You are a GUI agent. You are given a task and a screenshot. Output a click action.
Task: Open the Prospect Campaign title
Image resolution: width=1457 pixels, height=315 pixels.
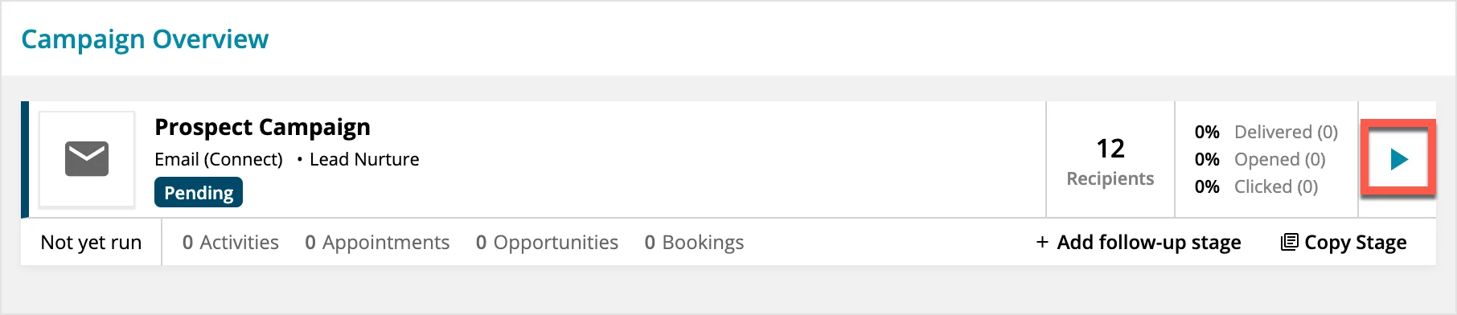tap(263, 127)
